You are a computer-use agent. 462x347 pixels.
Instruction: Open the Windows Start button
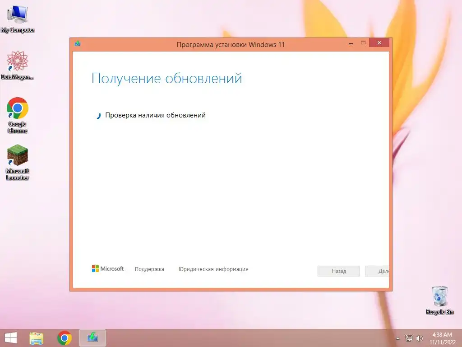tap(11, 338)
